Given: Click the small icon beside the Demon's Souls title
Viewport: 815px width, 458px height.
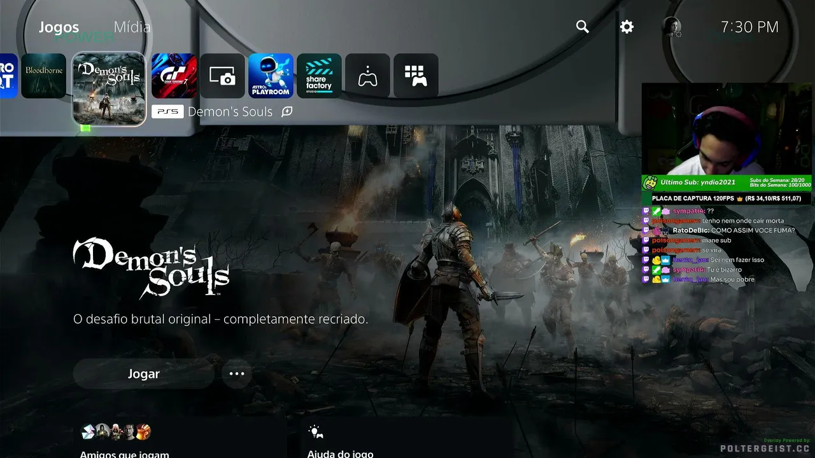Looking at the screenshot, I should click(287, 112).
